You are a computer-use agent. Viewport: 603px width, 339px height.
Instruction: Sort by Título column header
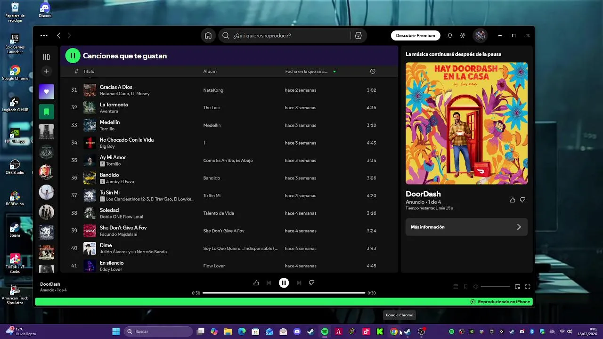coord(89,71)
